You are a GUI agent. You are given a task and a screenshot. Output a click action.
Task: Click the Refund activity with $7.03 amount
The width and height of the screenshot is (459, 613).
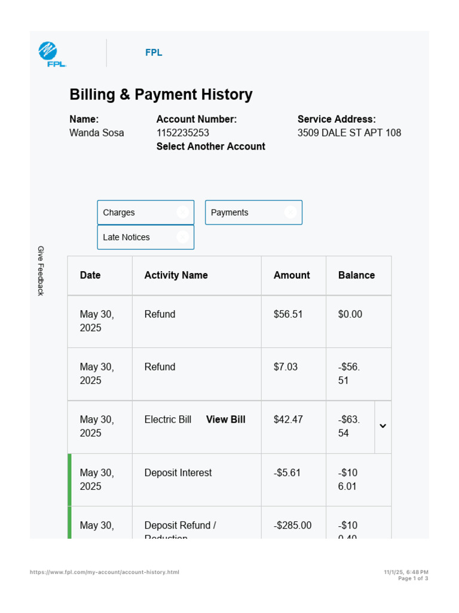(x=160, y=367)
